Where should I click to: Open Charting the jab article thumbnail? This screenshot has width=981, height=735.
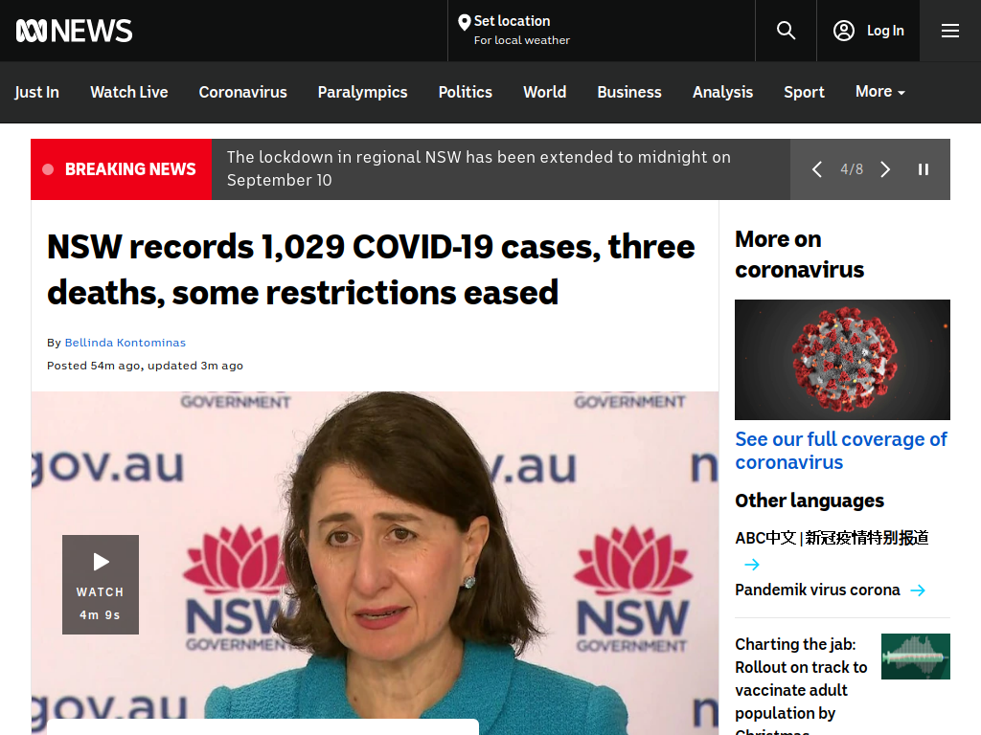click(x=915, y=657)
